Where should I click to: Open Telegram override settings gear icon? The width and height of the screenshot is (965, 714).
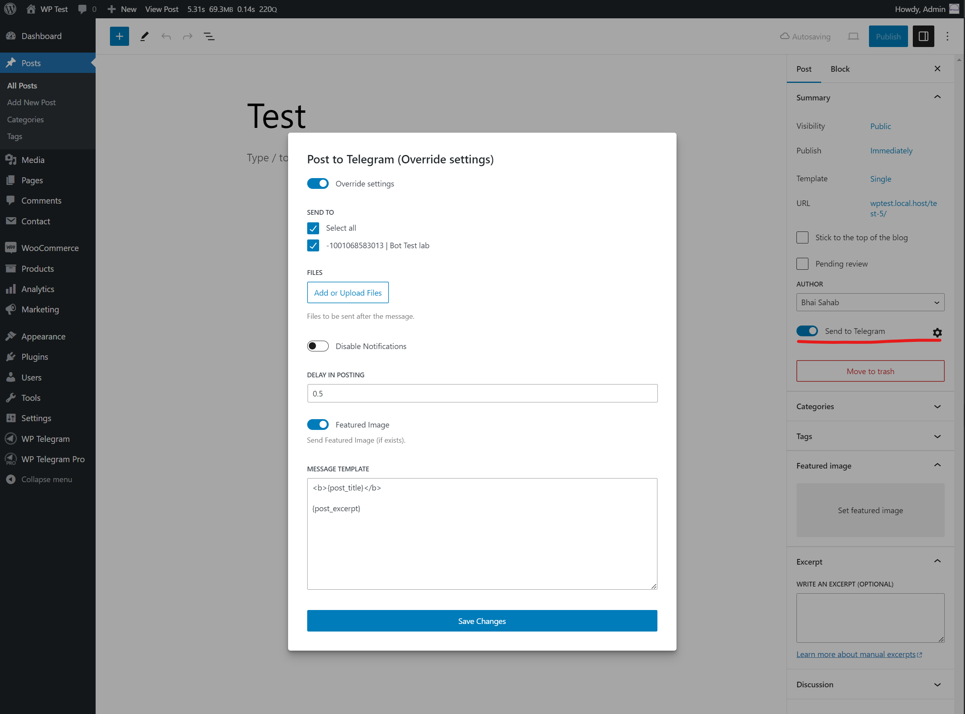pos(937,332)
